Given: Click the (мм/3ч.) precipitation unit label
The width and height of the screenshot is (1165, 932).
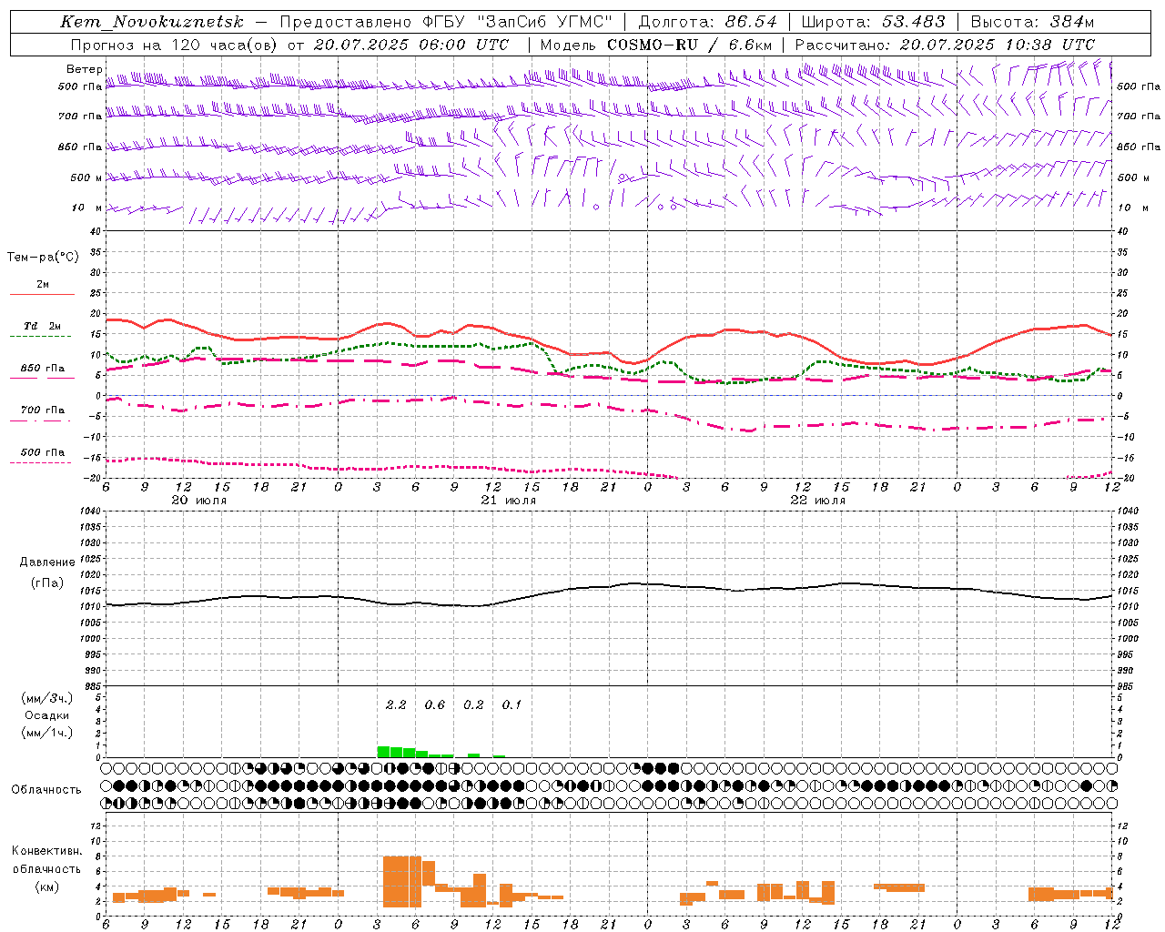Looking at the screenshot, I should [x=46, y=699].
